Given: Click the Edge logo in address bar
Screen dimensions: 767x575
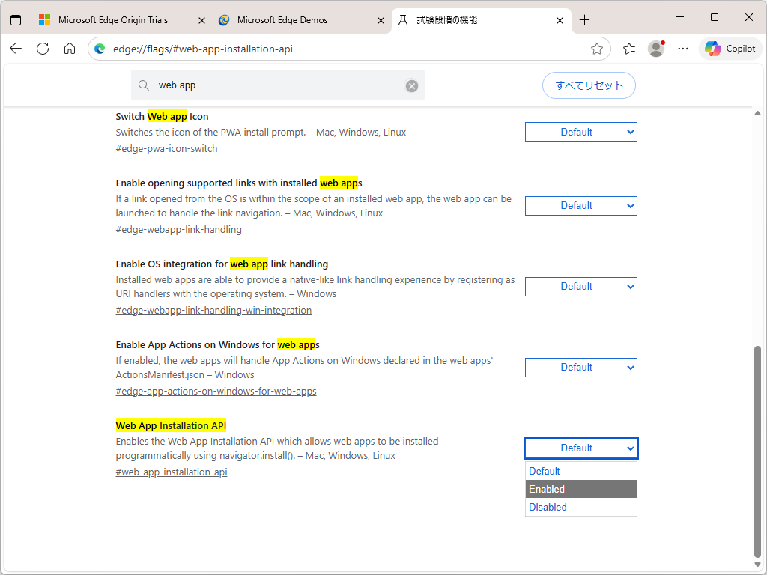Looking at the screenshot, I should tap(100, 49).
